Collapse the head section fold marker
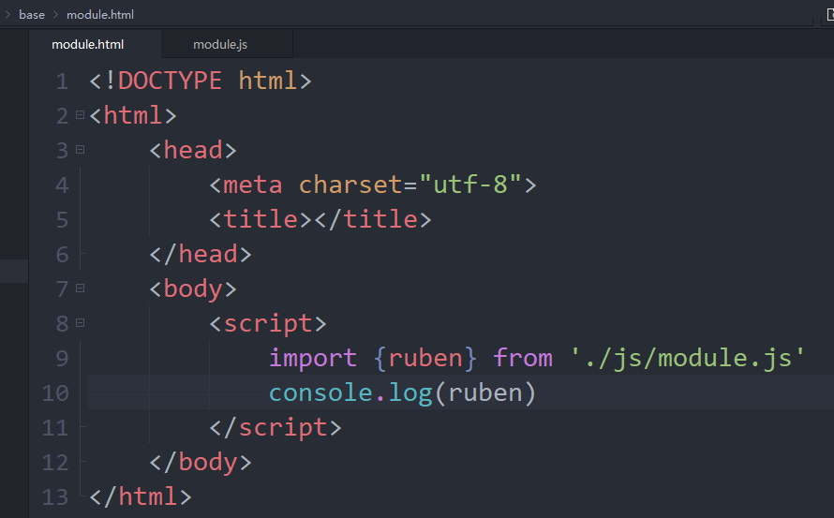This screenshot has width=834, height=518. pos(80,150)
